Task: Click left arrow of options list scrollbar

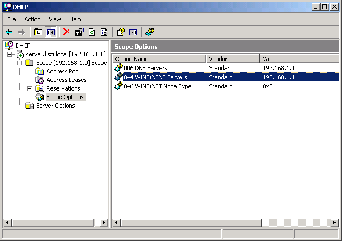Action: 117,222
